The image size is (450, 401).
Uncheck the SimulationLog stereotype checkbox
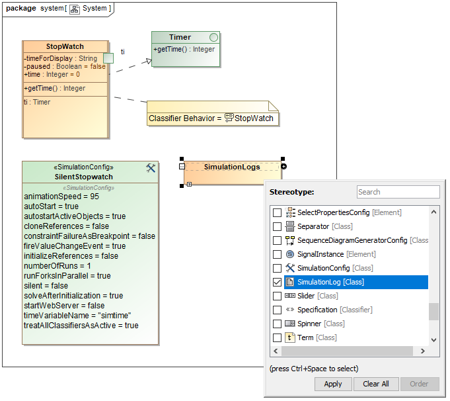pos(277,282)
